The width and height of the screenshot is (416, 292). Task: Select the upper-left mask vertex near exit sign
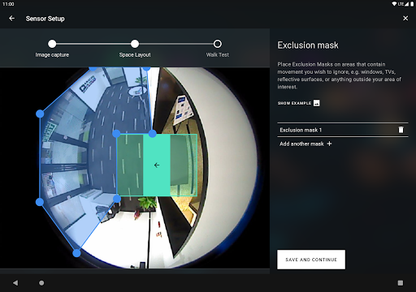coord(40,114)
